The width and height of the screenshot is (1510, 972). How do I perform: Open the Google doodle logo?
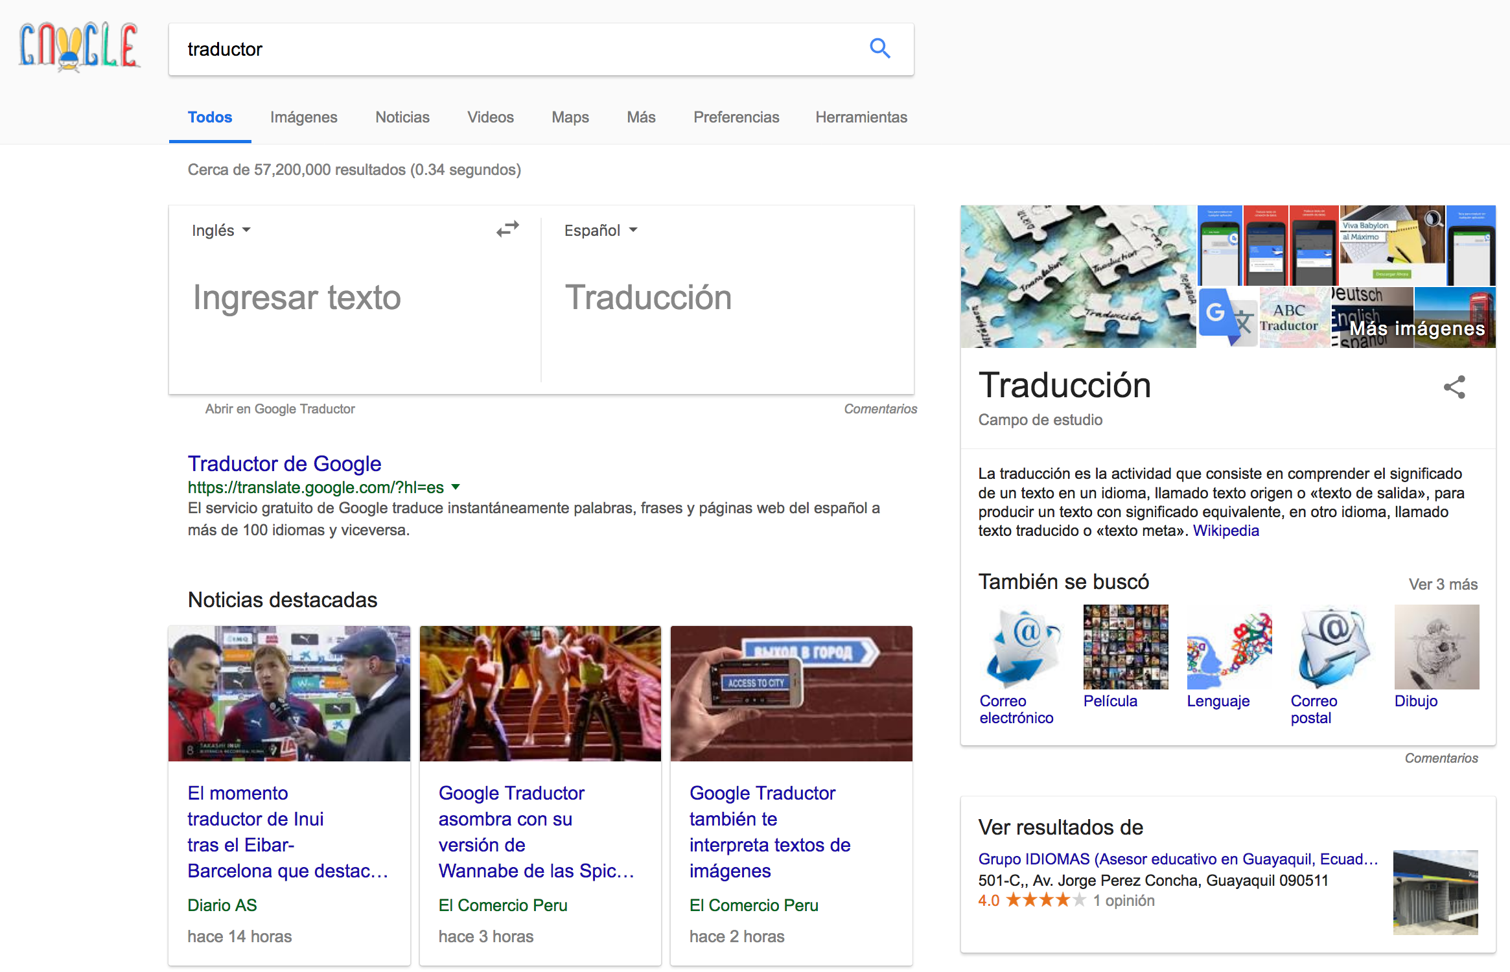point(79,47)
